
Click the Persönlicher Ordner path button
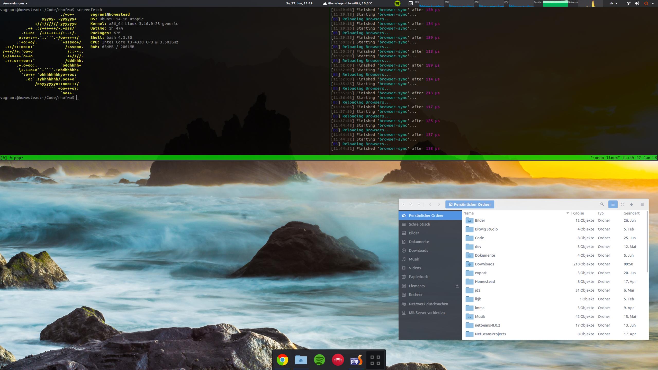pos(470,204)
